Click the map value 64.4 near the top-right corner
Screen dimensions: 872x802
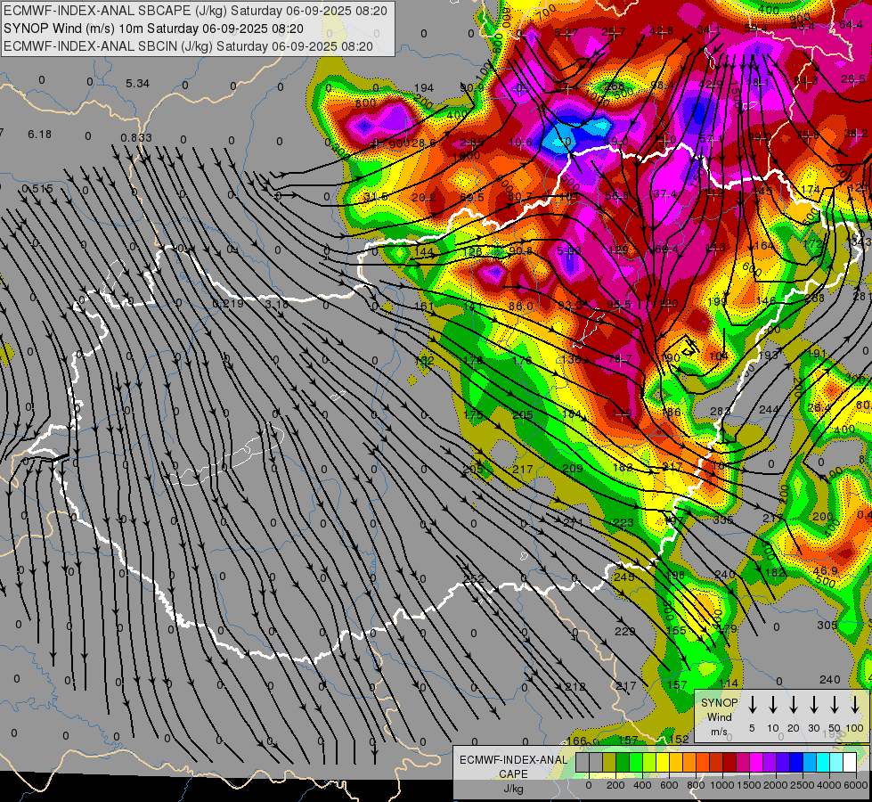point(852,24)
